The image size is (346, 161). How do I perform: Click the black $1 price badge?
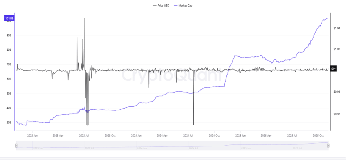pyautogui.click(x=333, y=69)
